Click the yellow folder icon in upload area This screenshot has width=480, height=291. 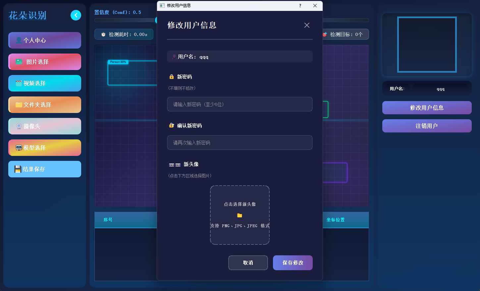click(x=240, y=215)
